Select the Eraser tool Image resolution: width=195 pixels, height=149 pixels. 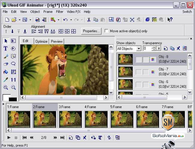coord(6,64)
